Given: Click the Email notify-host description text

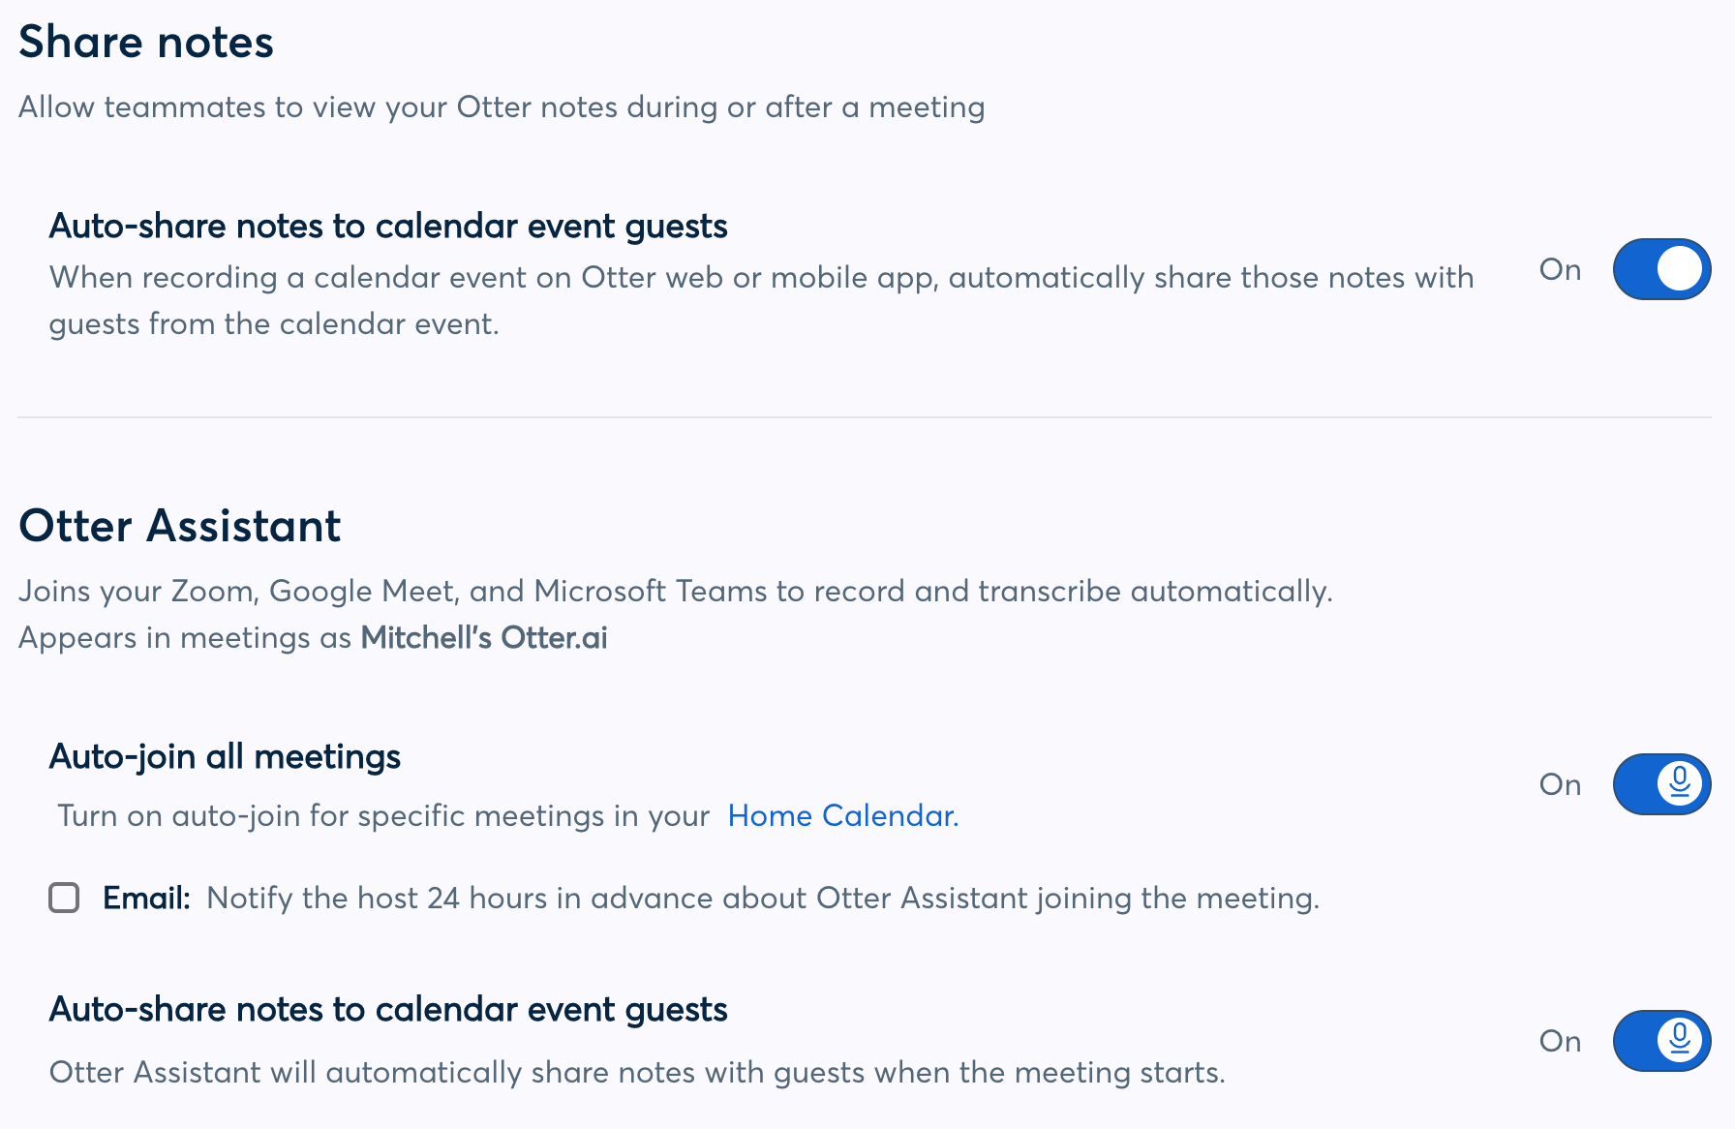Looking at the screenshot, I should tap(763, 899).
